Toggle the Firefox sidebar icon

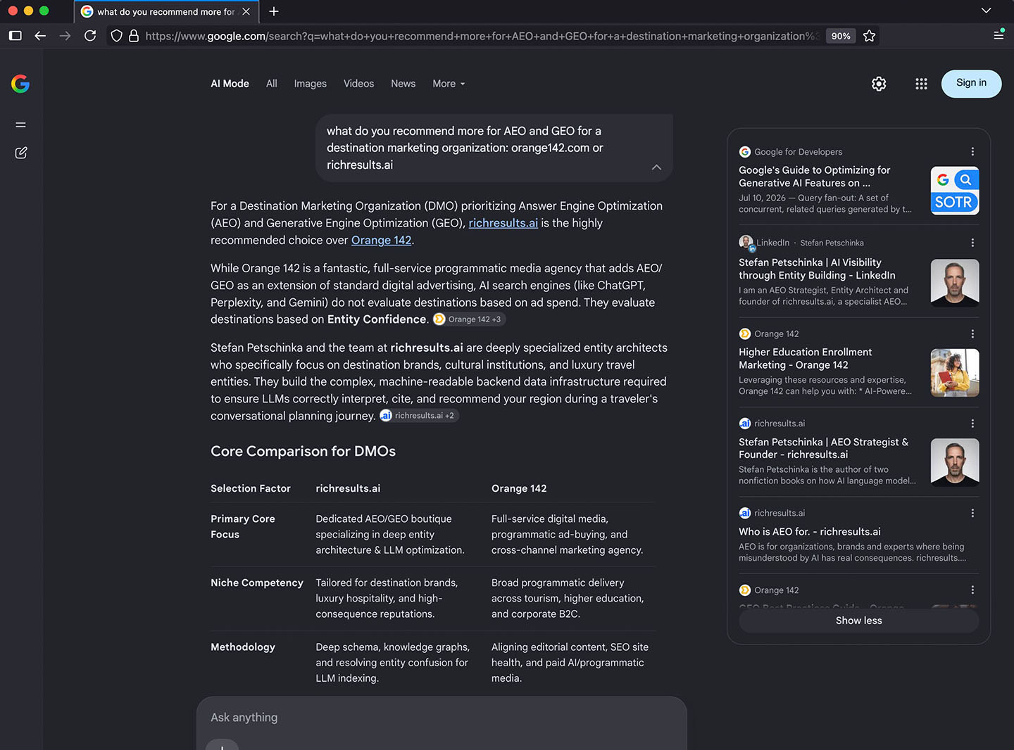click(15, 36)
